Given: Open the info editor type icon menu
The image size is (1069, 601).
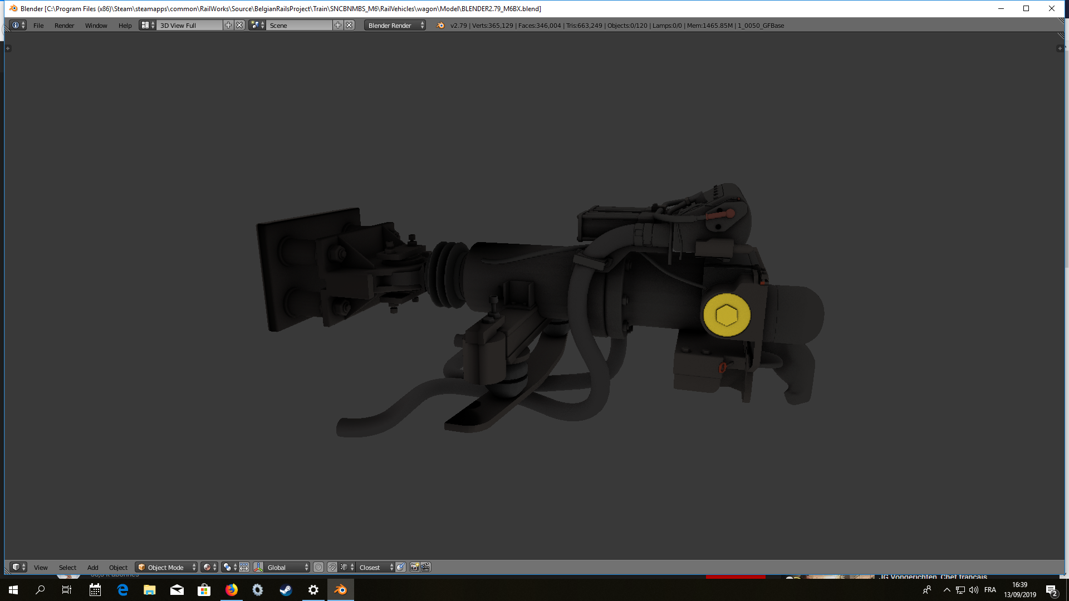Looking at the screenshot, I should pyautogui.click(x=18, y=25).
